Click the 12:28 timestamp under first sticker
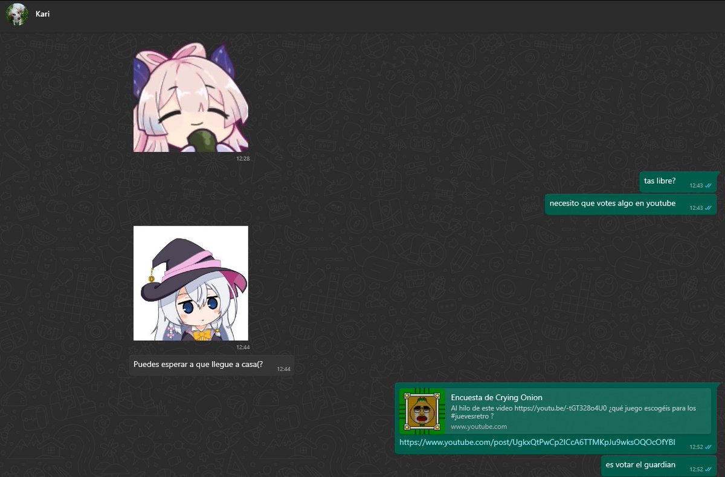Viewport: 725px width, 477px height. point(243,158)
